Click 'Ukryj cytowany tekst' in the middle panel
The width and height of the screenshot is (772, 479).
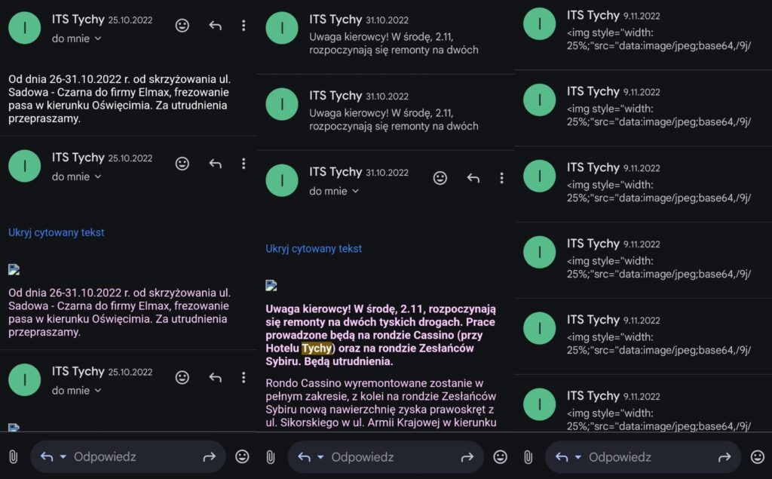point(314,249)
